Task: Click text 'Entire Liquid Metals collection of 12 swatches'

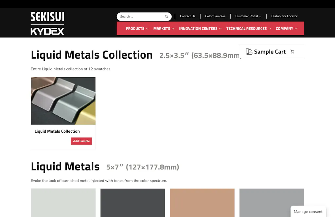Action: tap(71, 69)
